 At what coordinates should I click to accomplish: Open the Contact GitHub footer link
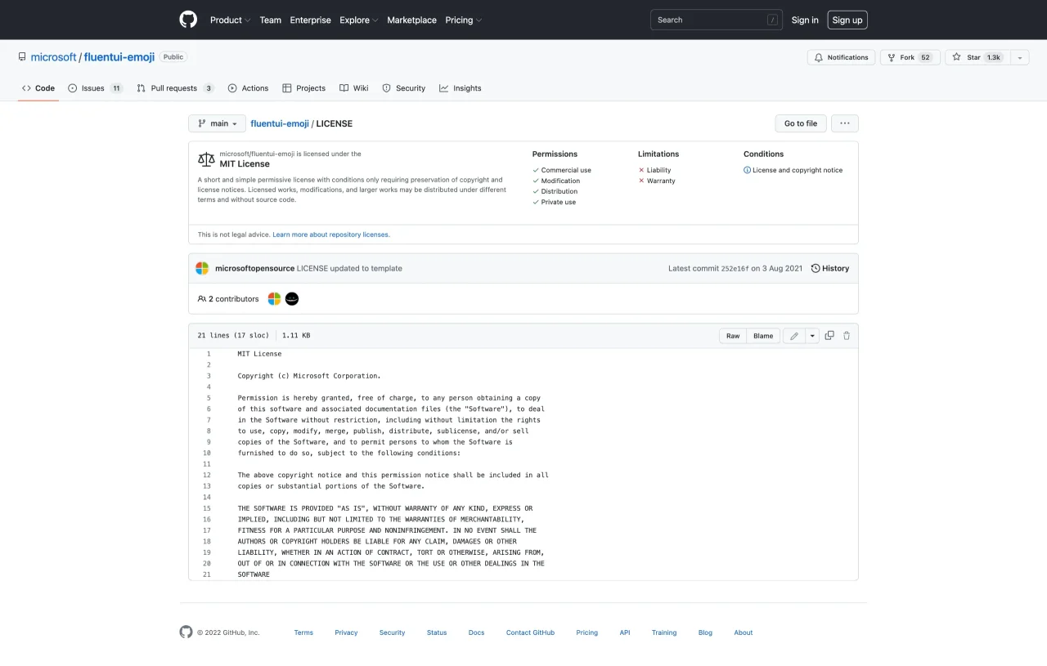pos(530,632)
